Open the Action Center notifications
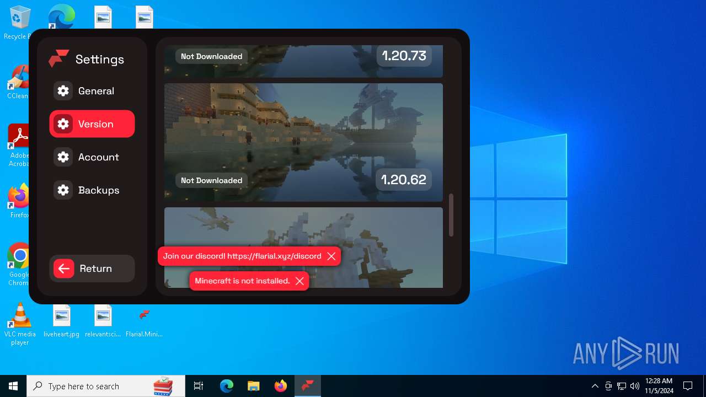 point(688,386)
